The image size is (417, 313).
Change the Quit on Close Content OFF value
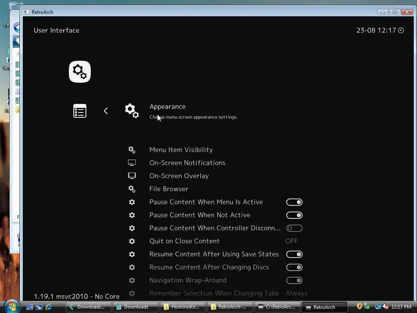pos(292,241)
